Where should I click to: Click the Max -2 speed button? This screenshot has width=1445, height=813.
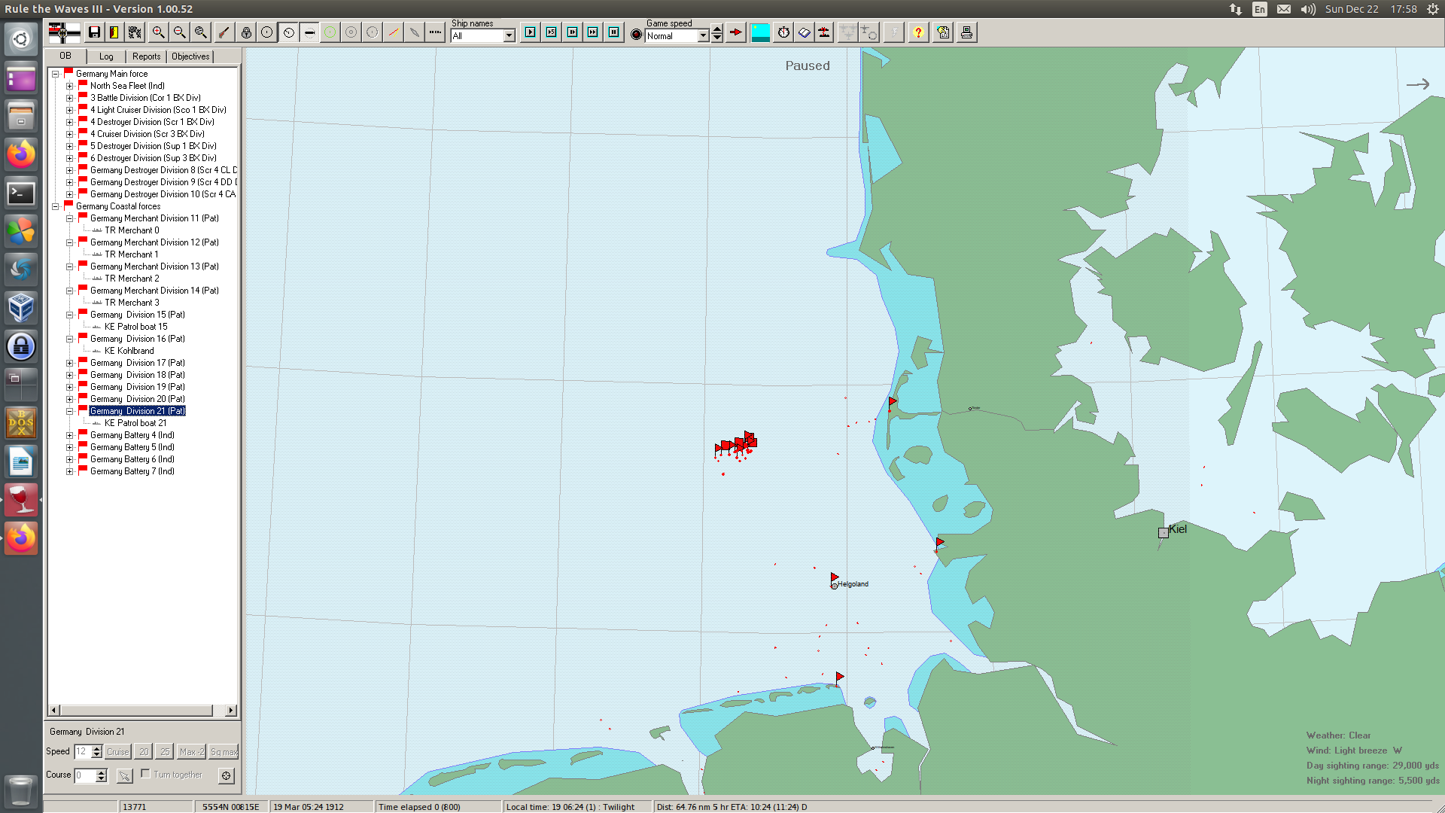[x=191, y=751]
